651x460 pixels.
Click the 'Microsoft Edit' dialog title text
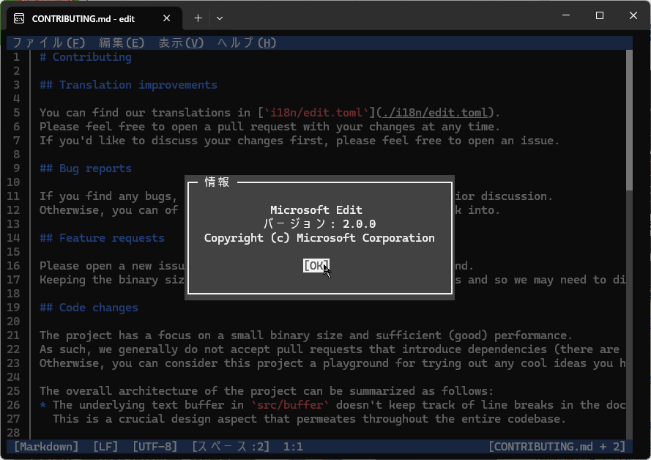pos(316,210)
